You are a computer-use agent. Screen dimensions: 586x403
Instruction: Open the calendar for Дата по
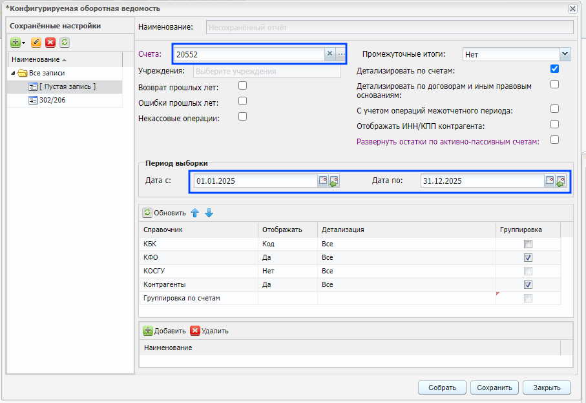click(549, 181)
